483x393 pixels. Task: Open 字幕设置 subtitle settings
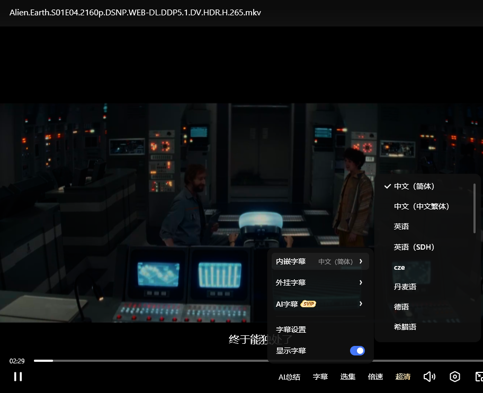tap(291, 330)
